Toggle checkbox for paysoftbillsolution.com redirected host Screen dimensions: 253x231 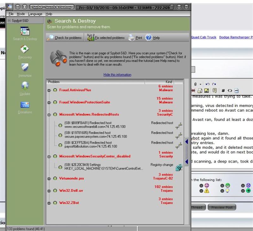coord(60,145)
